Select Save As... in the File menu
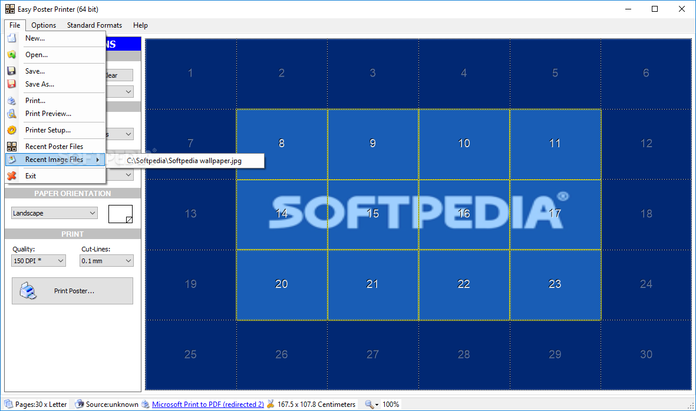This screenshot has width=696, height=411. tap(55, 84)
